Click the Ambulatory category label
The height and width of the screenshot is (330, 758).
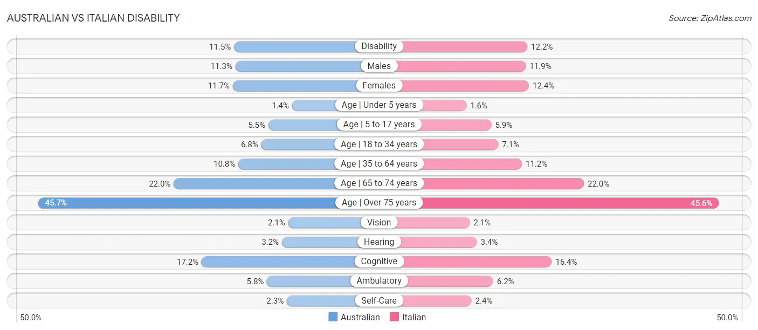[379, 281]
